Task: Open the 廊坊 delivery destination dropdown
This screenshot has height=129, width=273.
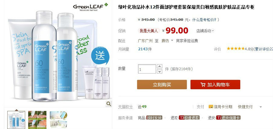Action: pos(167,41)
